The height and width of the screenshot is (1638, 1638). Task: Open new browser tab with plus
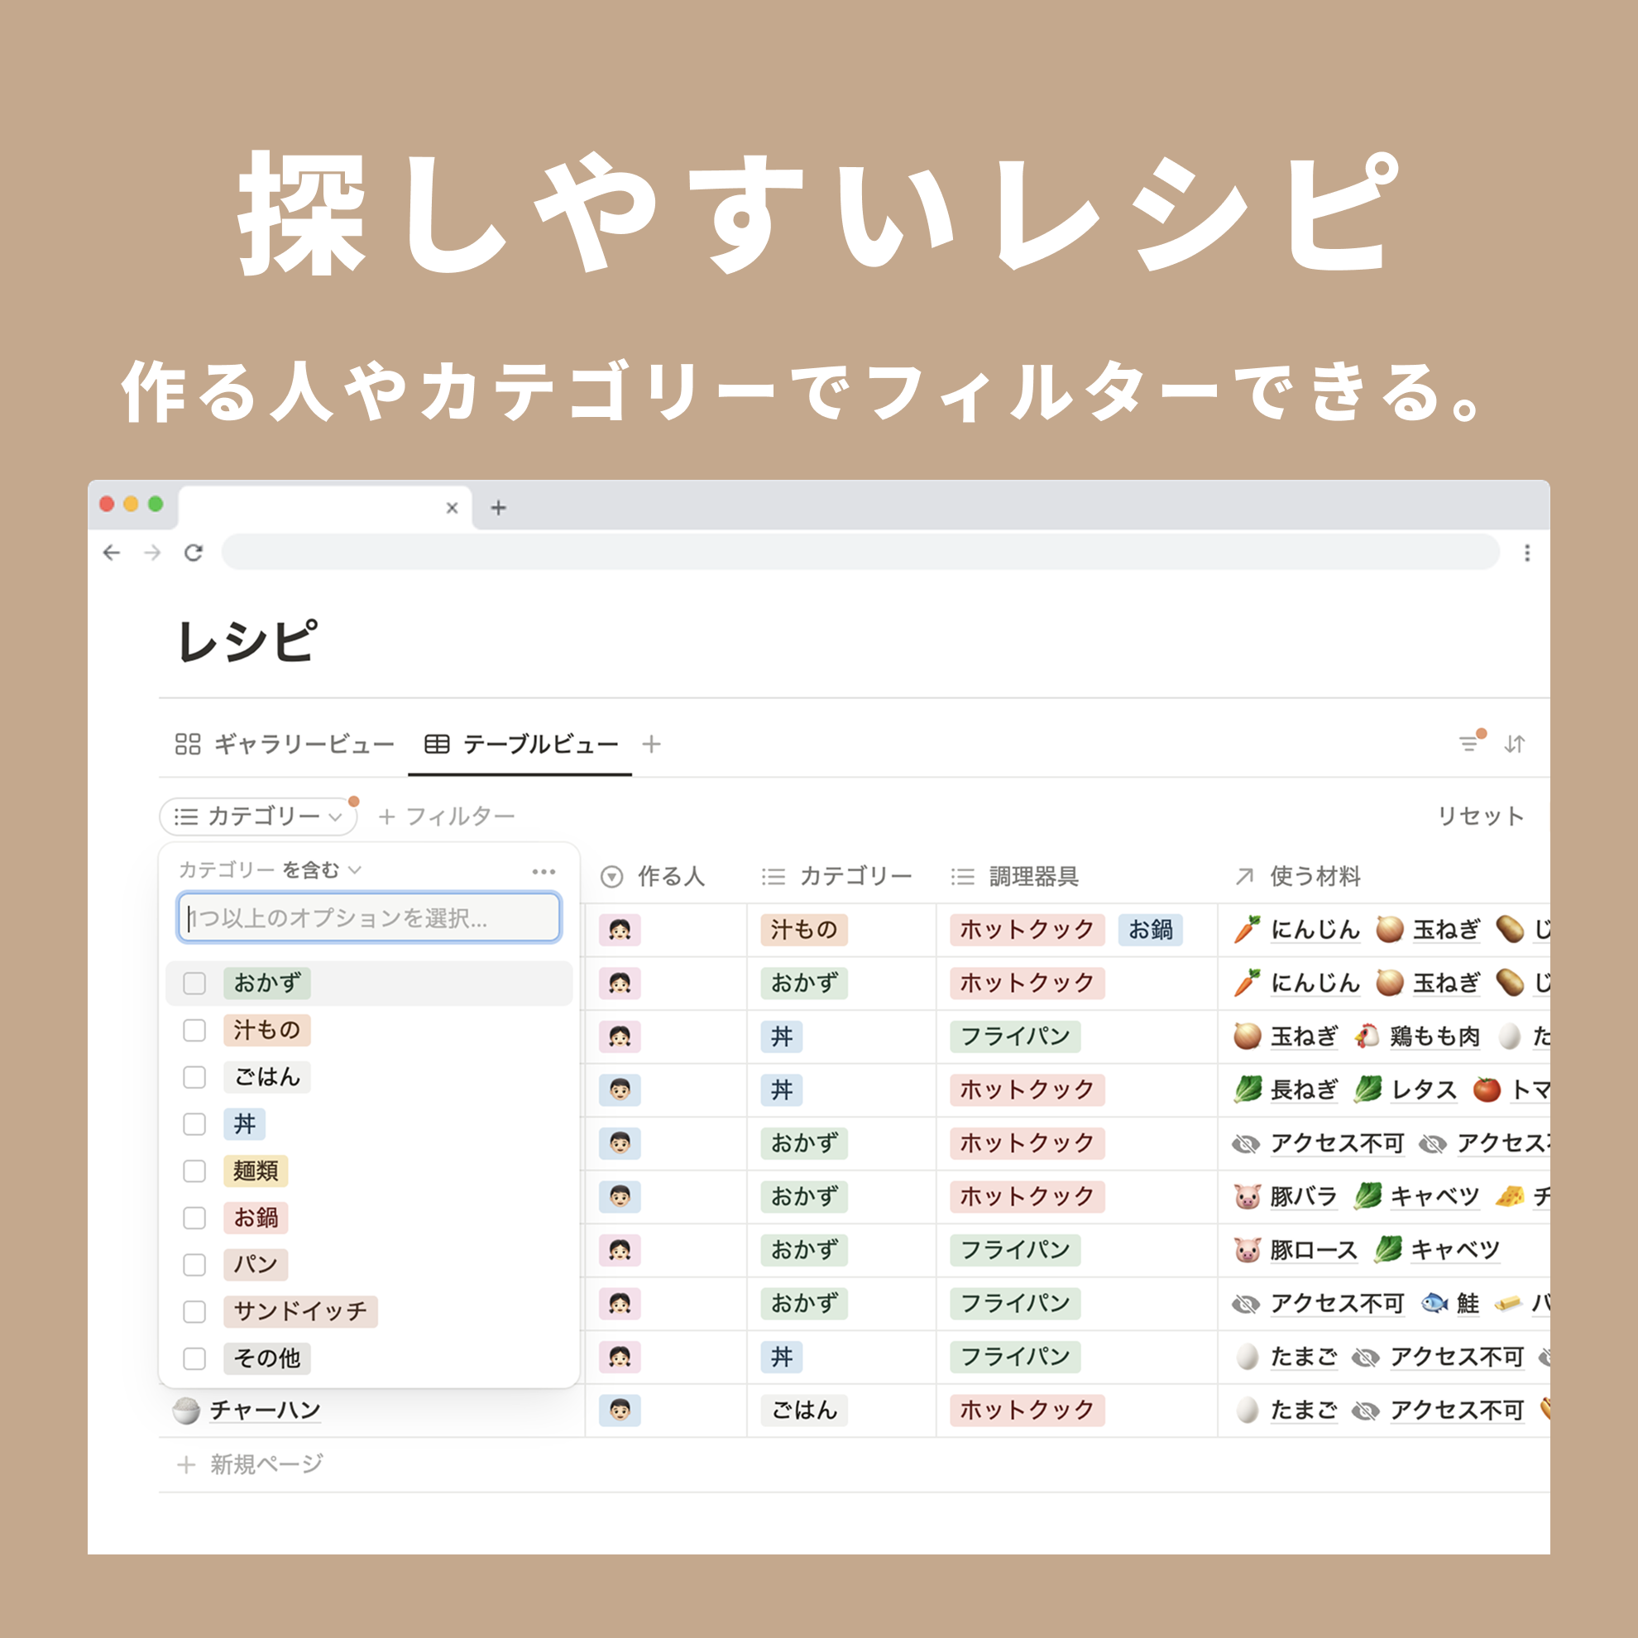pyautogui.click(x=499, y=508)
